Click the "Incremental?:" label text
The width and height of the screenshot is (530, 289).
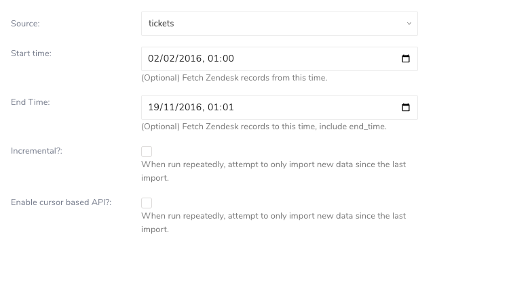37,151
